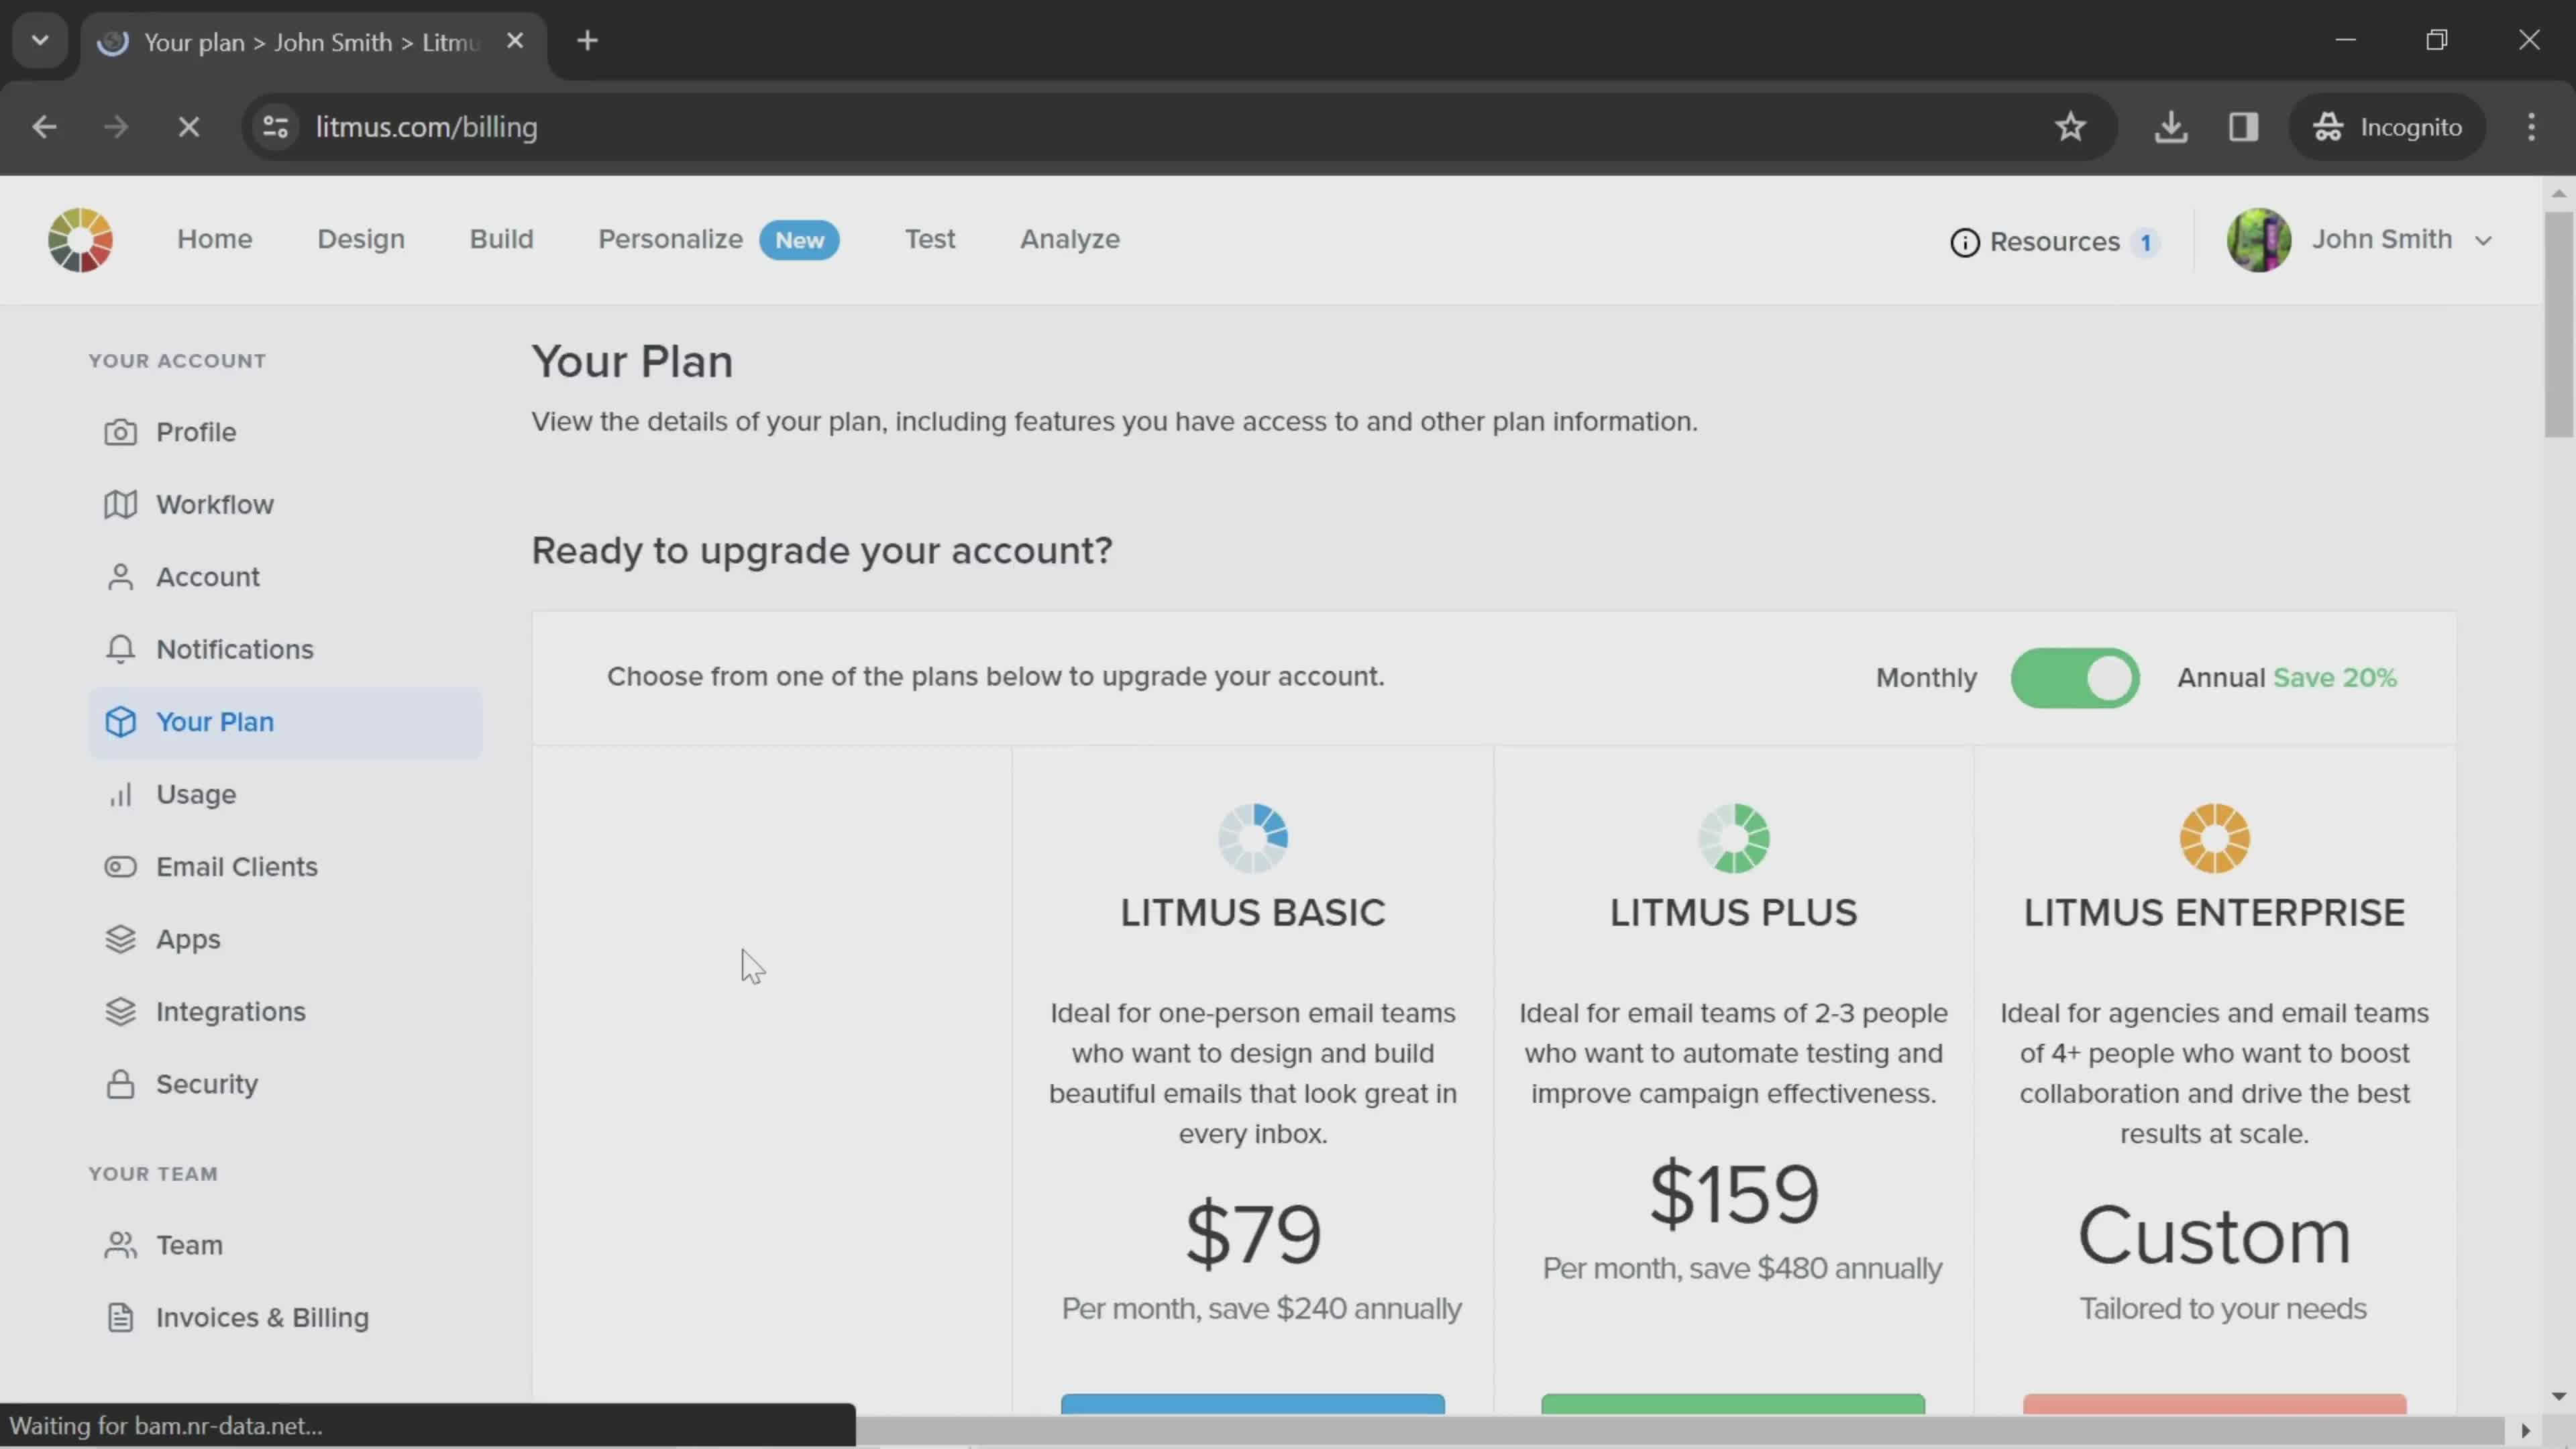Click the Analyze navigation tab
The image size is (2576, 1449).
(x=1069, y=239)
